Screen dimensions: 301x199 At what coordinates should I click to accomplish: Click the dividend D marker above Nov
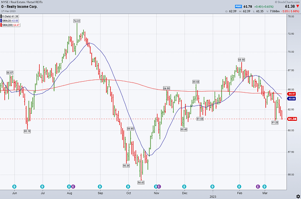coord(156,186)
